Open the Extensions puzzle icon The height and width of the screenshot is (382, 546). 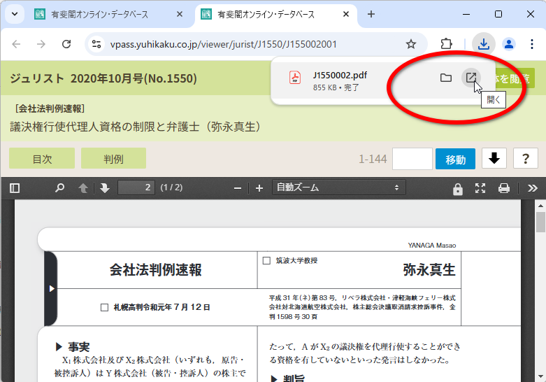coord(446,44)
